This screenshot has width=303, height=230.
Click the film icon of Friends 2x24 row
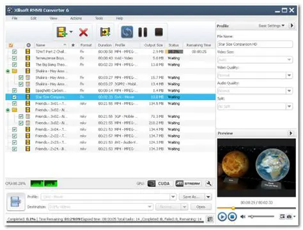pos(27,149)
